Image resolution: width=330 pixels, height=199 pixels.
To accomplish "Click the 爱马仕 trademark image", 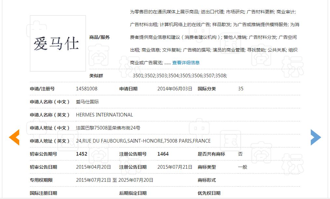I will point(58,43).
